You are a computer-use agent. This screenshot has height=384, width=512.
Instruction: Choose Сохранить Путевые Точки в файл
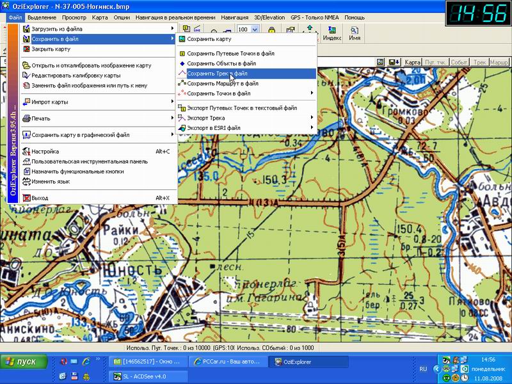pos(230,54)
